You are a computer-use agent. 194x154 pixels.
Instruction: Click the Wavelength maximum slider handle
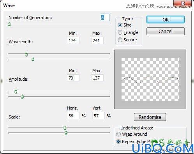[33, 59]
